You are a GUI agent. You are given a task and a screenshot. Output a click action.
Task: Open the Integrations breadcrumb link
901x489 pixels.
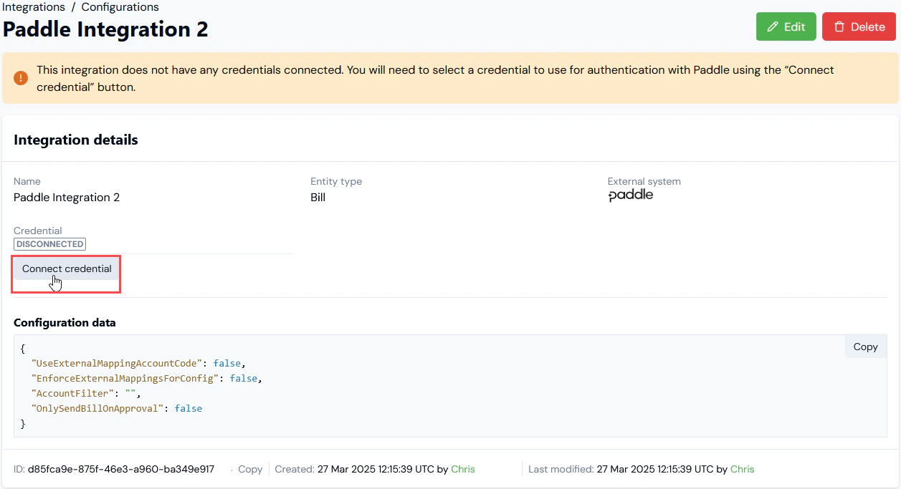(x=34, y=7)
